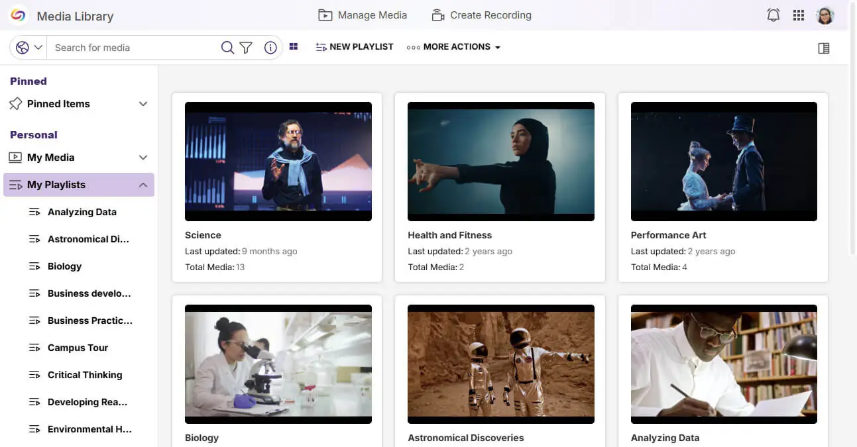This screenshot has height=447, width=857.
Task: Switch to grid view icon
Action: [x=294, y=47]
